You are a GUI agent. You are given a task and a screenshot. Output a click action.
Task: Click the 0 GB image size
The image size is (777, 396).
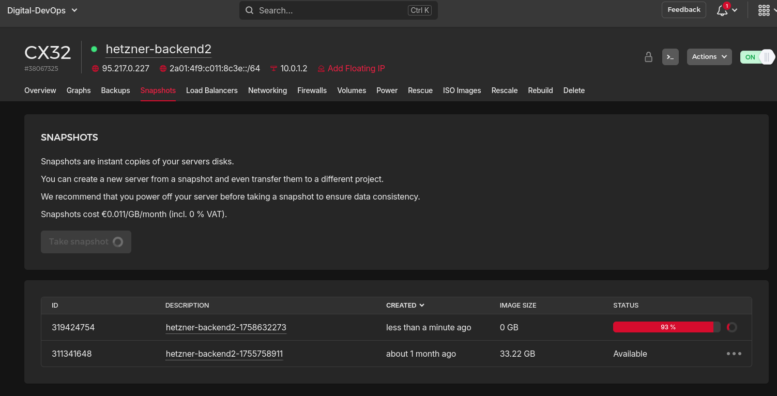(x=509, y=327)
